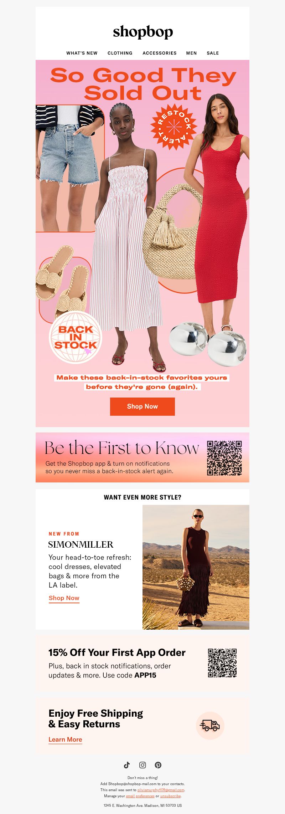Click the delivery truck shipping icon
The image size is (285, 814).
click(210, 726)
